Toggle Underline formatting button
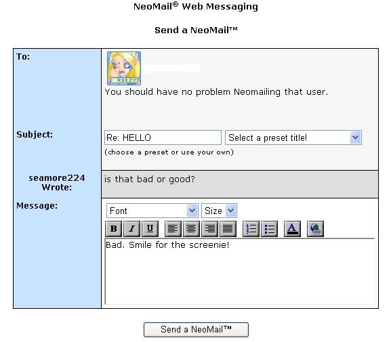 [x=150, y=229]
